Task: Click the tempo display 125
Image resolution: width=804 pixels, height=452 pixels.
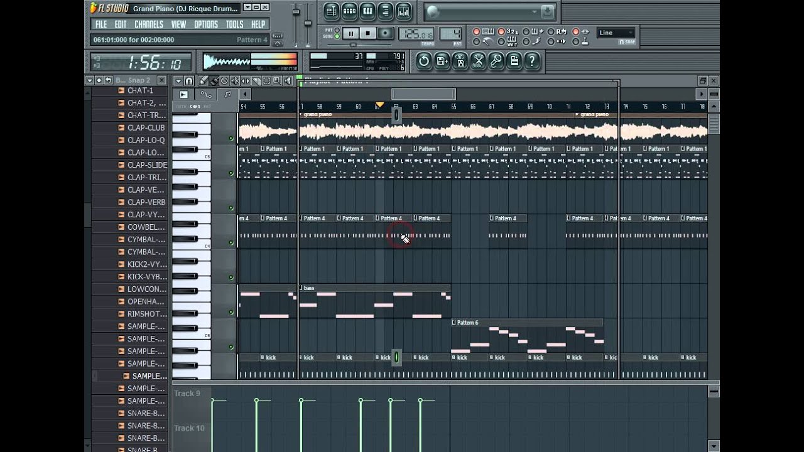Action: click(416, 33)
